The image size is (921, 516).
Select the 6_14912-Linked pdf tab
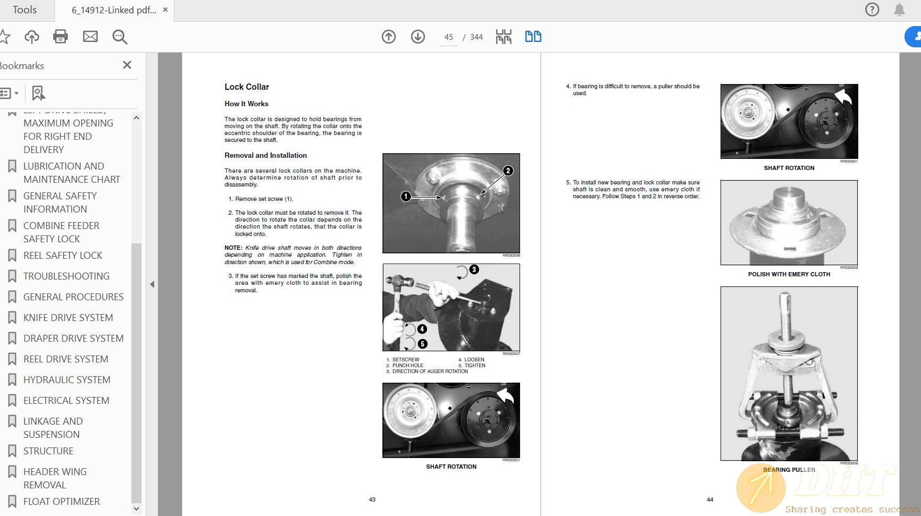tap(114, 10)
